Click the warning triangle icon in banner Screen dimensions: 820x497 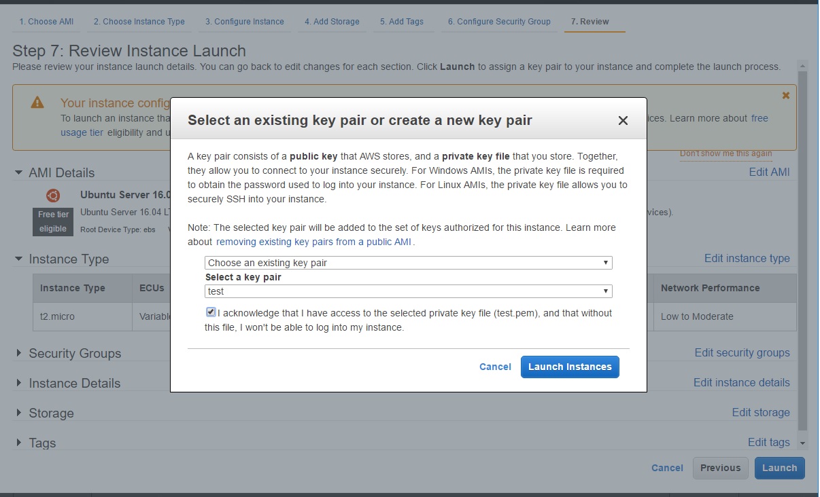click(x=37, y=103)
